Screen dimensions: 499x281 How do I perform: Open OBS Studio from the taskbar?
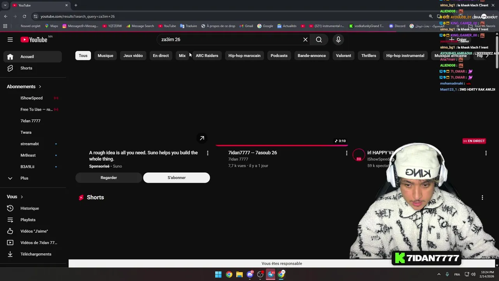click(x=260, y=274)
